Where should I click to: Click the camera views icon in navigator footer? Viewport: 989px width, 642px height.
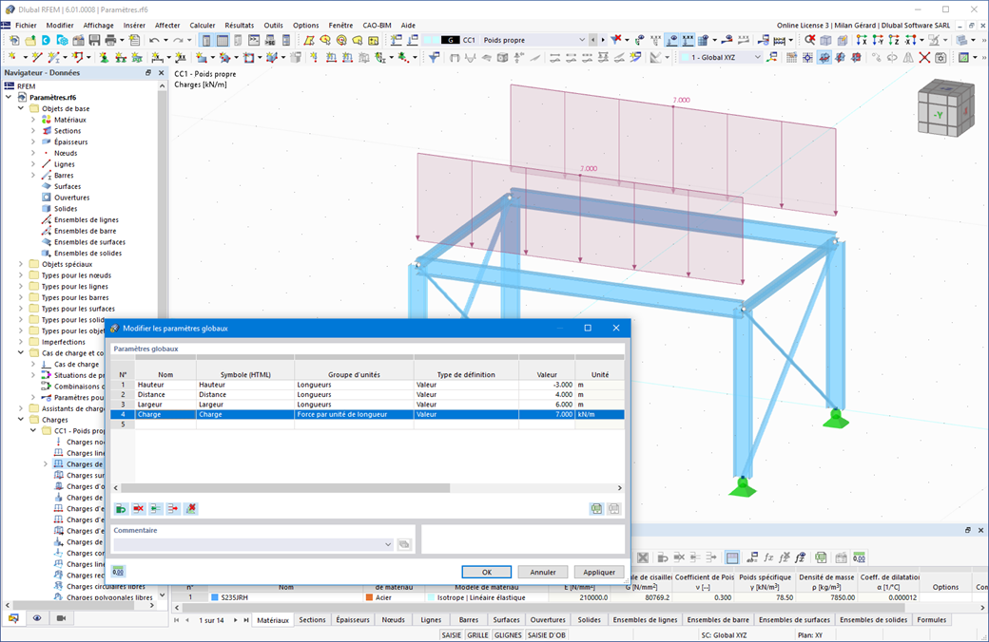pos(61,618)
